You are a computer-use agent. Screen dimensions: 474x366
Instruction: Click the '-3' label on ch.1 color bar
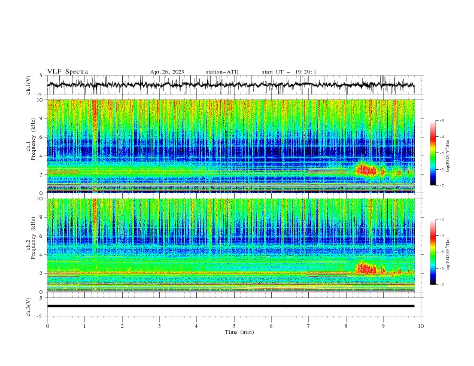pos(441,120)
